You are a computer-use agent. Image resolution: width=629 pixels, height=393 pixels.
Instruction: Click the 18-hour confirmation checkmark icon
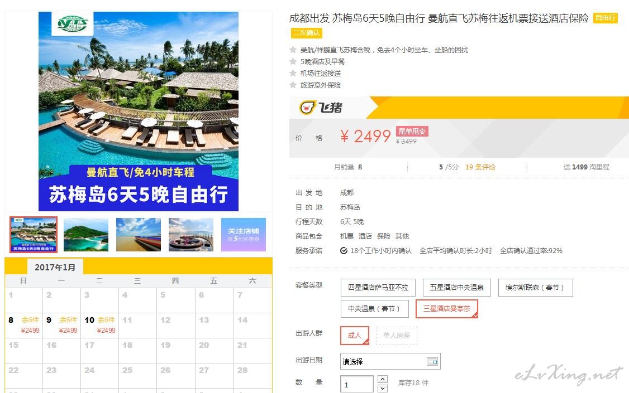pos(344,250)
